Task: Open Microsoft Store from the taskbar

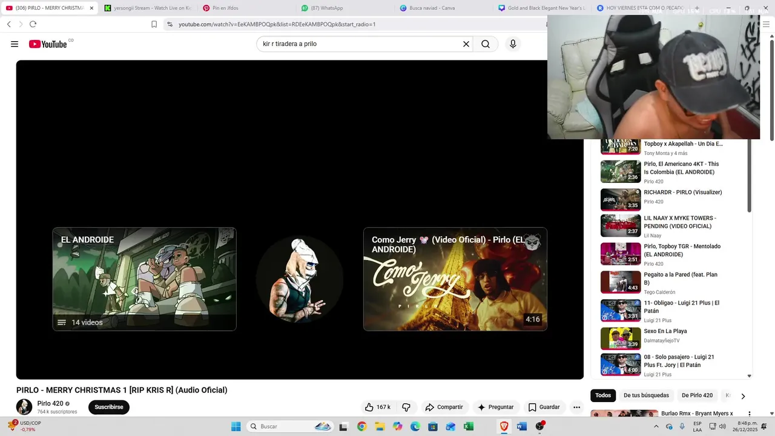Action: coord(433,426)
